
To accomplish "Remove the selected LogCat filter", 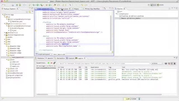I will pyautogui.click(x=51, y=63).
